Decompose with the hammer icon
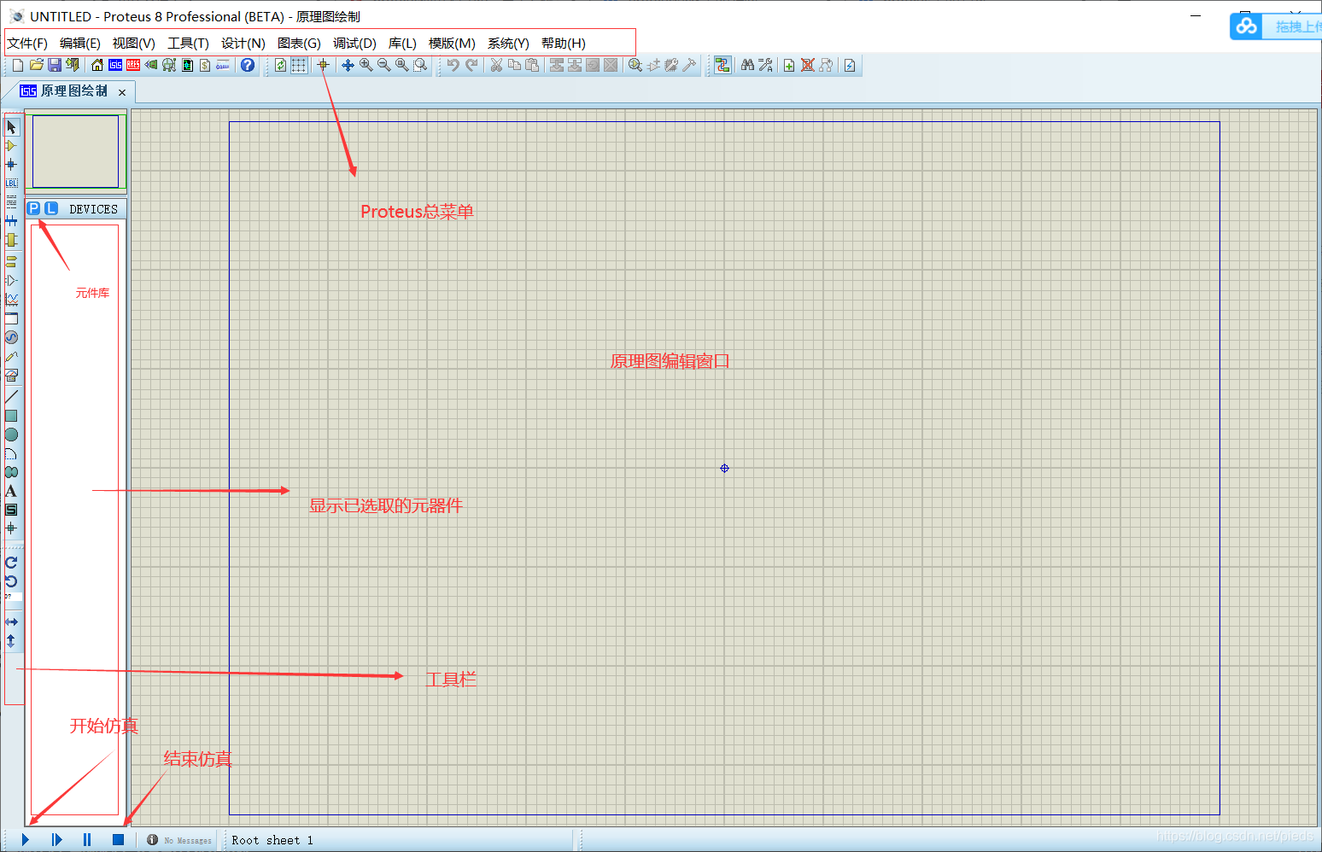Screen dimensions: 1322x852 click(x=689, y=65)
